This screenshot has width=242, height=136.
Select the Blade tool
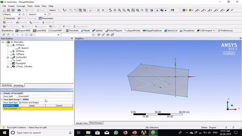(85, 31)
